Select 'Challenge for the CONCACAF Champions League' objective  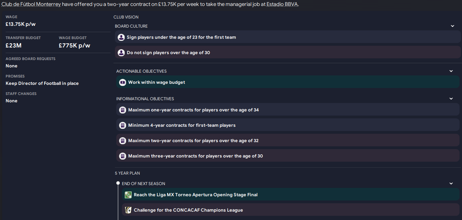(188, 210)
